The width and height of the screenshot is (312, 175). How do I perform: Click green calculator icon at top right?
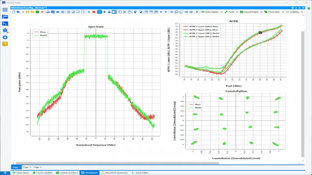[309, 8]
